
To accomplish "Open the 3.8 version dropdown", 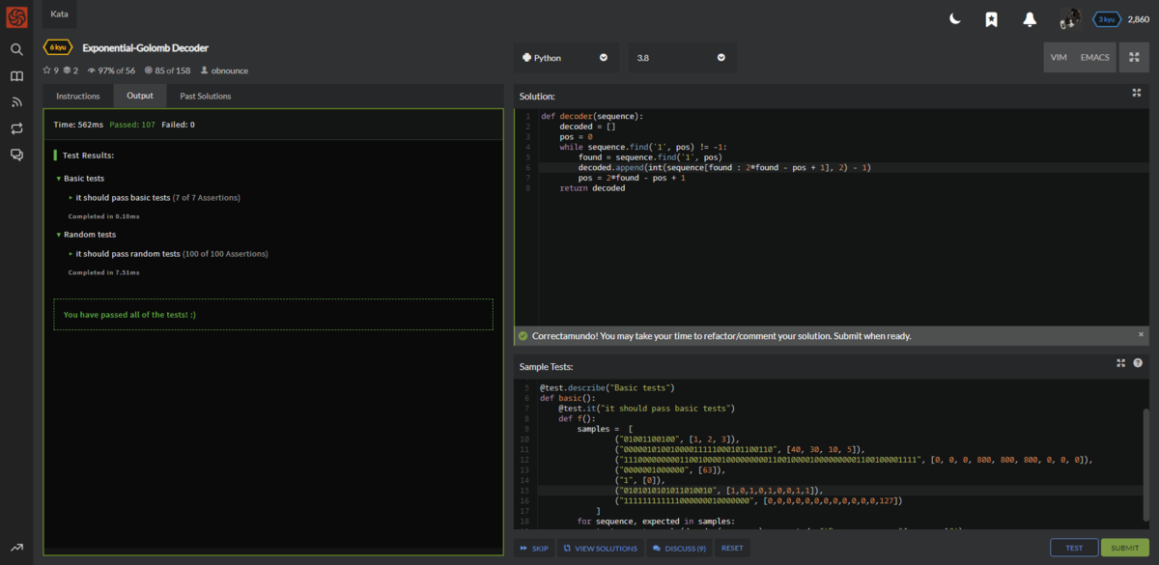I will (680, 58).
